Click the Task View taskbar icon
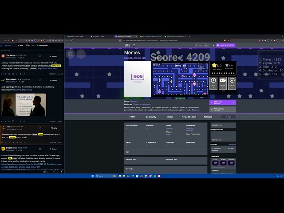 [120, 176]
